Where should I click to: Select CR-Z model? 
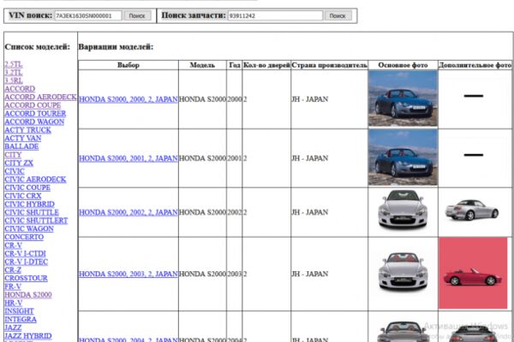[x=13, y=270]
